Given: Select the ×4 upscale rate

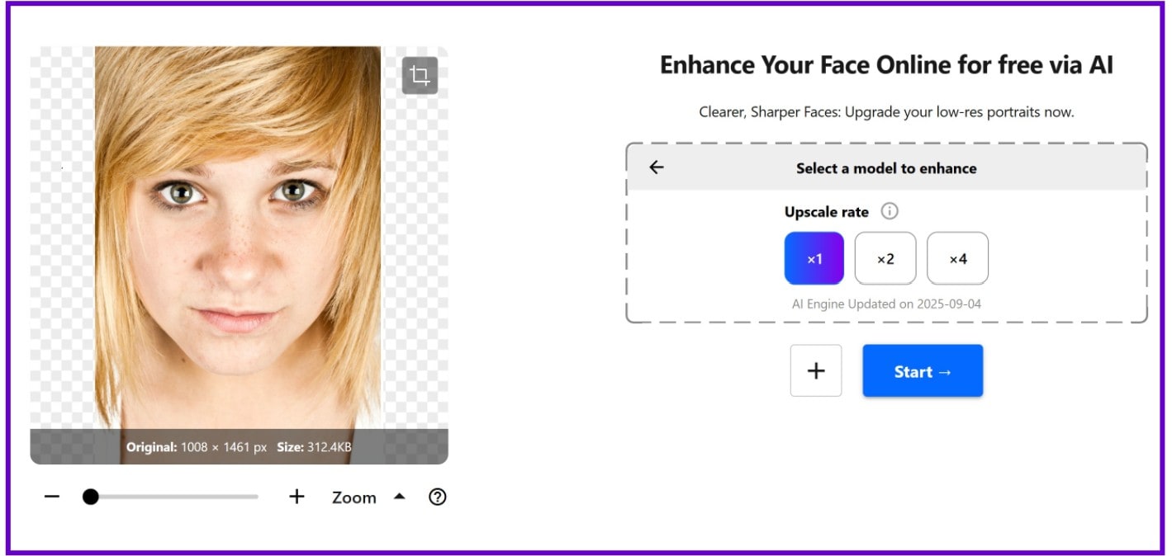Looking at the screenshot, I should (x=957, y=258).
